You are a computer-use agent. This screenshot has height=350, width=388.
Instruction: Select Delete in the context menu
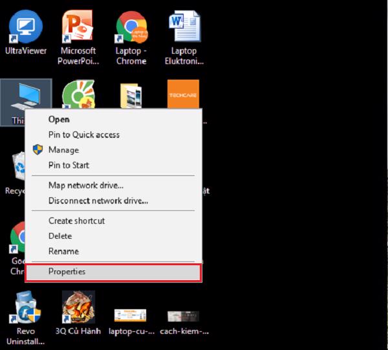(60, 236)
